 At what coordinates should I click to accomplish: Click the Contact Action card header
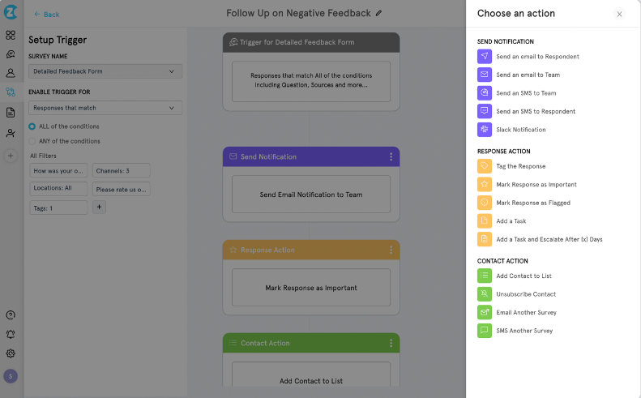pos(311,343)
